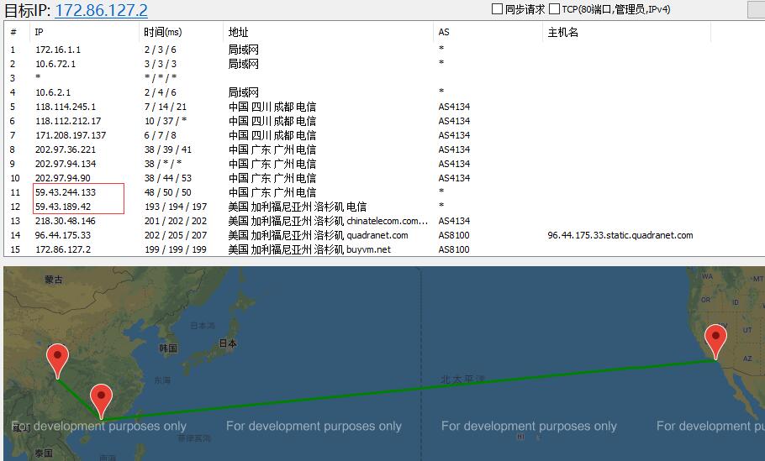
Task: Click the 日本 label on the map
Action: [x=228, y=343]
